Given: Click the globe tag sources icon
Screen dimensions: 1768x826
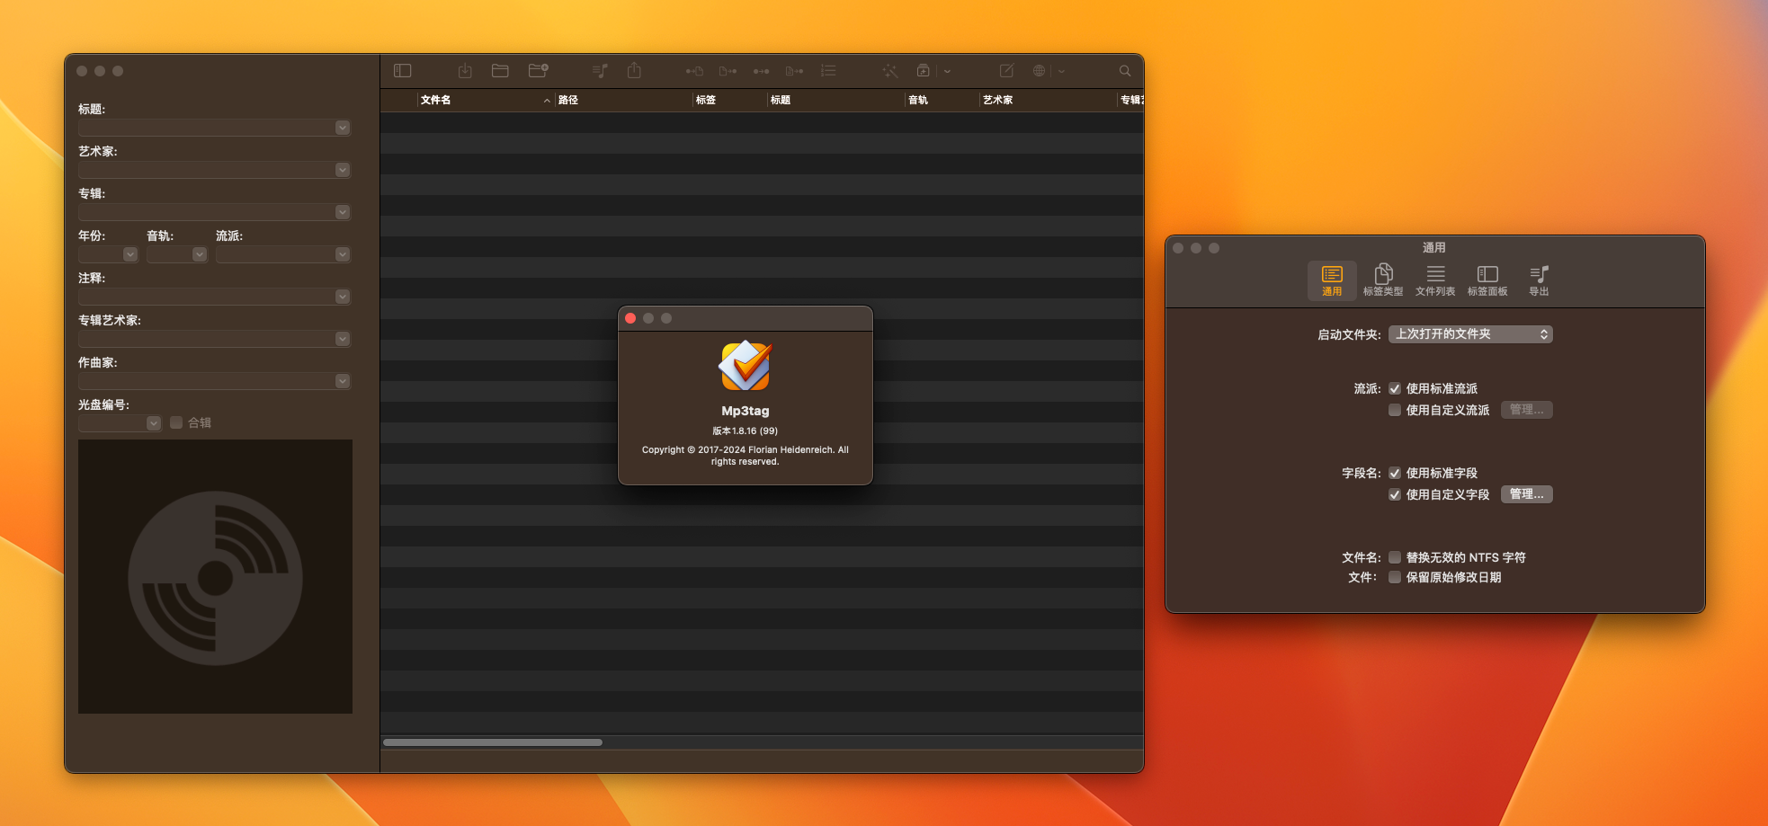Looking at the screenshot, I should click(1039, 71).
